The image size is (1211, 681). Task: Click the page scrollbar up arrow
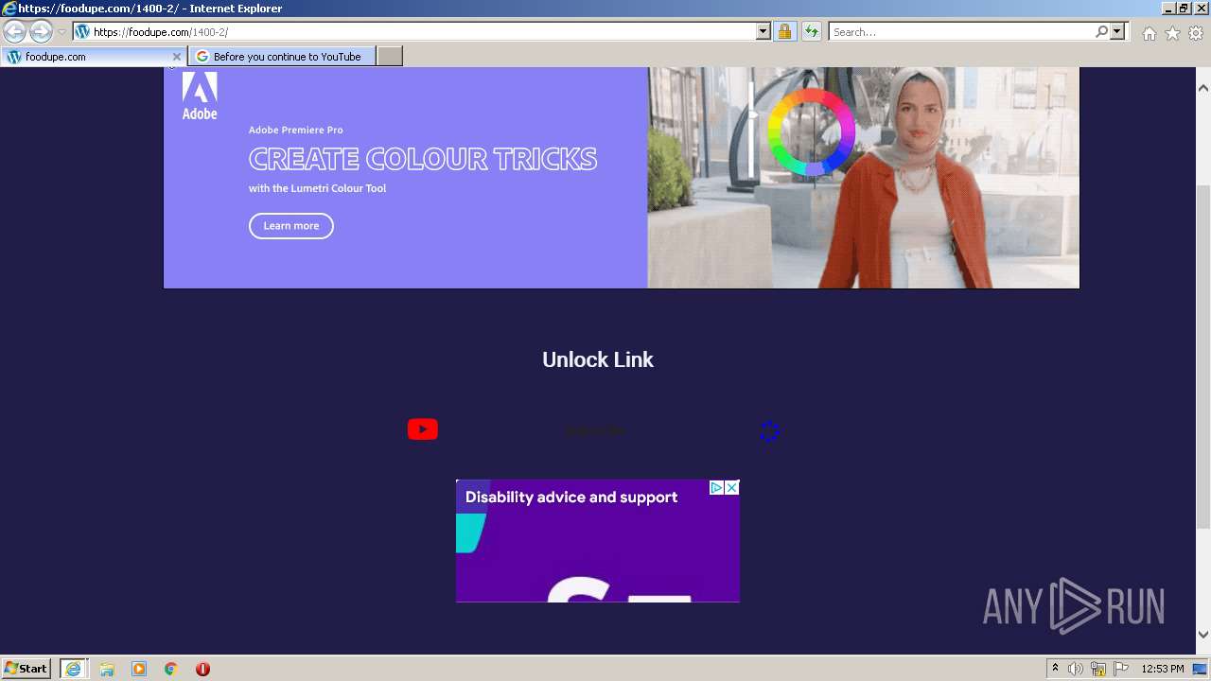1203,88
